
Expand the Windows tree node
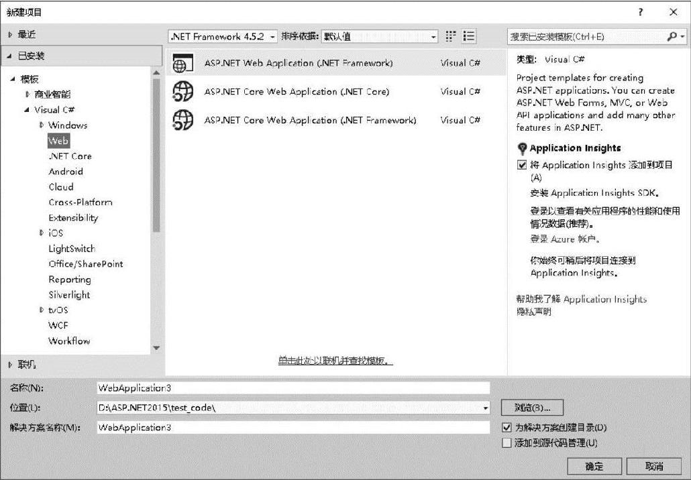[42, 125]
